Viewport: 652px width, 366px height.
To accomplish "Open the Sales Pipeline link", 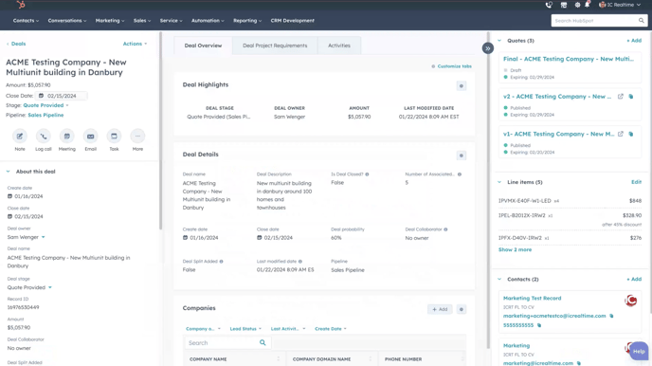I will (45, 116).
